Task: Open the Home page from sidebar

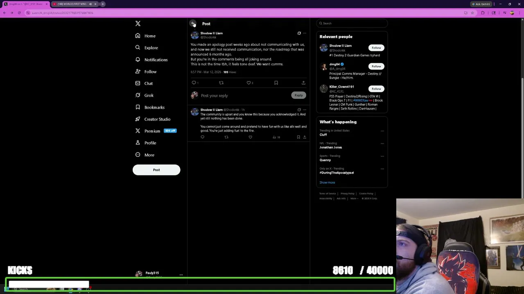Action: (x=145, y=36)
